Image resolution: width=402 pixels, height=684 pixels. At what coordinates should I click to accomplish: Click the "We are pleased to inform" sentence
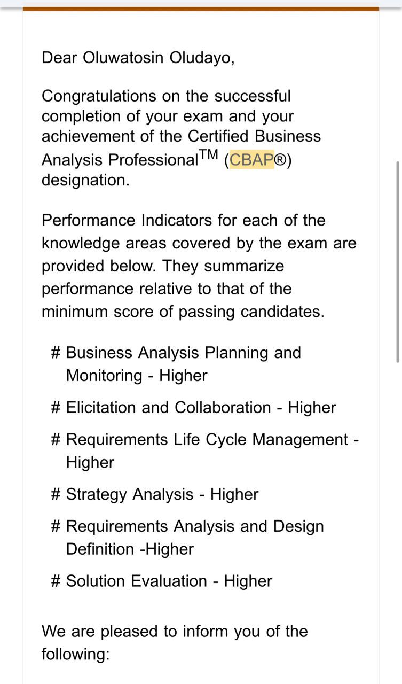175,631
